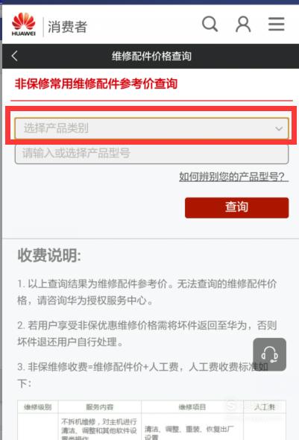Click the 收费说明 heading
The image size is (299, 440).
tap(49, 256)
